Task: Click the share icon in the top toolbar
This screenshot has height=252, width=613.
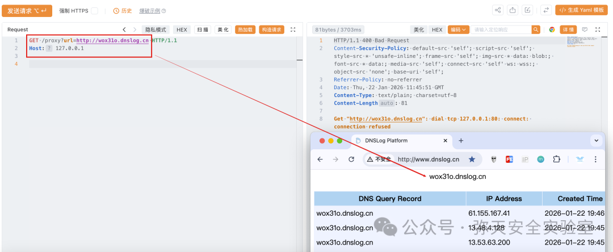Action: tap(498, 10)
